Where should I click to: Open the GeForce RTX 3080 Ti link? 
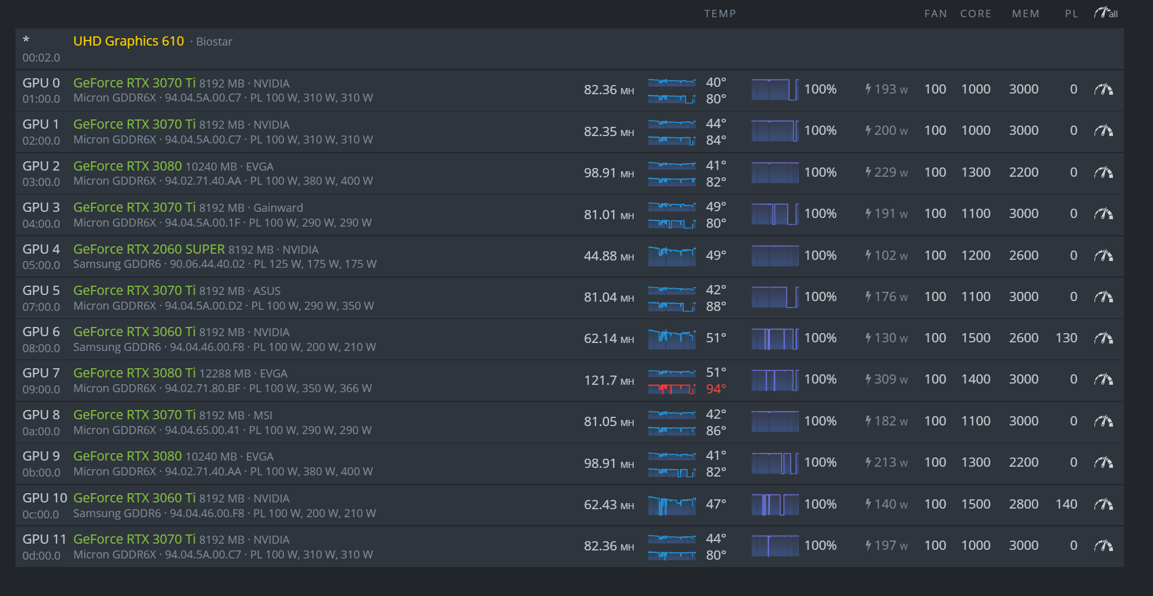[134, 372]
